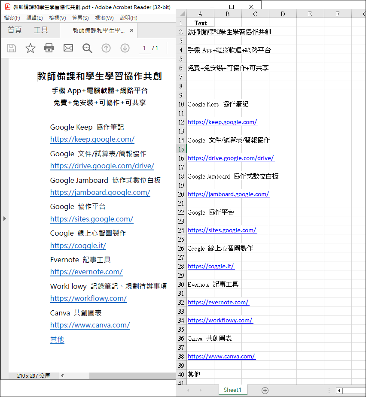Viewport: 366px width, 397px height.
Task: Select the Sheet1 worksheet tab
Action: coord(232,390)
